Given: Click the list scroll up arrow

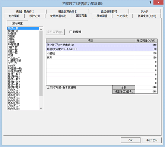Looking at the screenshot, I should click(41, 29).
